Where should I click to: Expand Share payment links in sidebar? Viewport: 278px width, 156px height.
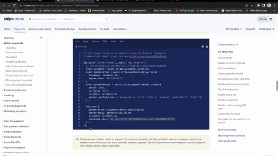5,71
